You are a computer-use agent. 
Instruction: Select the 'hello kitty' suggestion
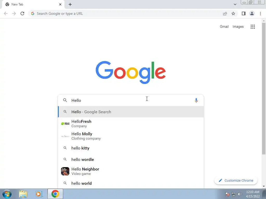coord(131,148)
